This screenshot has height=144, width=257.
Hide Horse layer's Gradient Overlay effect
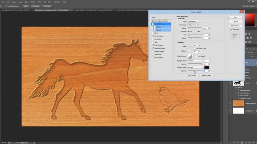239,98
